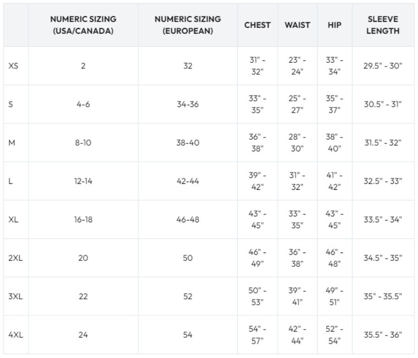The height and width of the screenshot is (358, 418).
Task: Select the 2XL size row label
Action: point(16,258)
